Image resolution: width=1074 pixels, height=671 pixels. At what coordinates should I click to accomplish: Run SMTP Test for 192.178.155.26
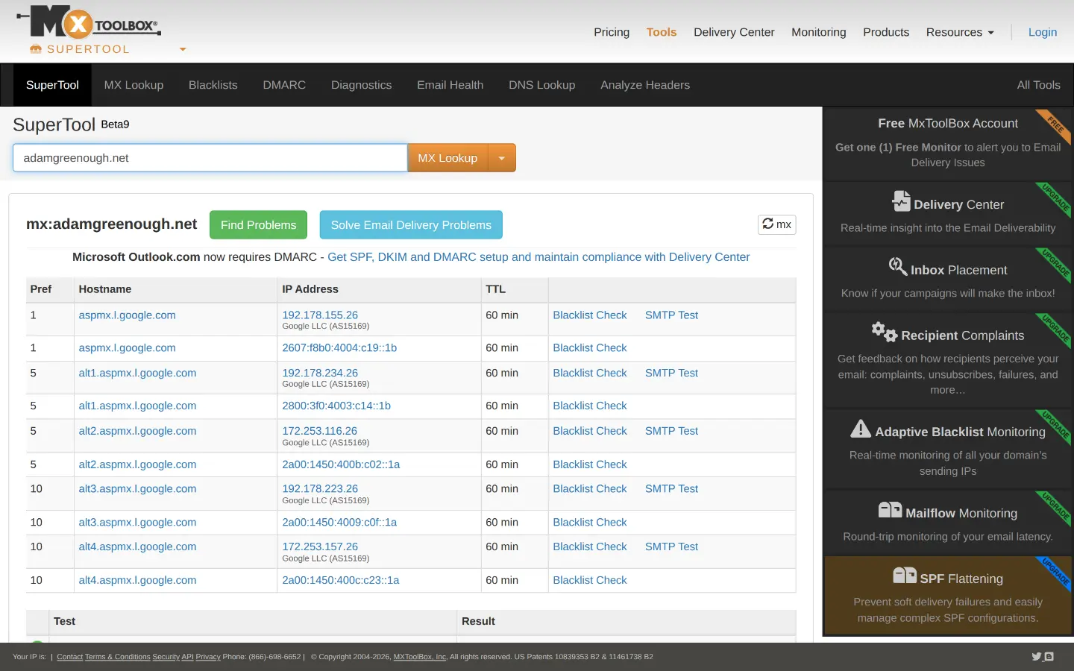pos(671,315)
